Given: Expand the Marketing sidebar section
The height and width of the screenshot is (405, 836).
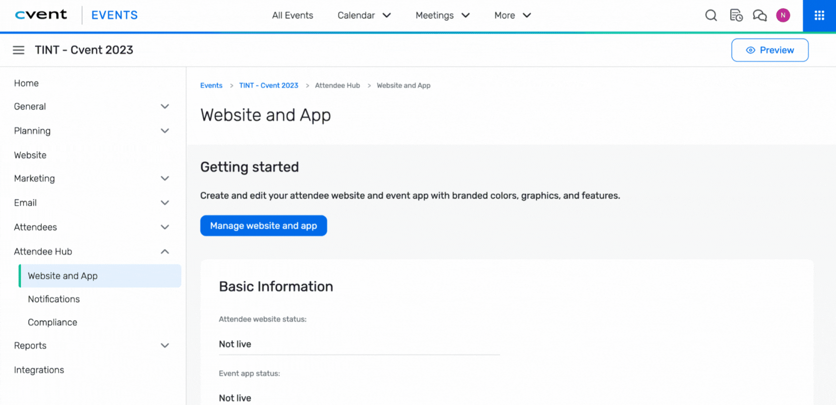Looking at the screenshot, I should click(92, 179).
